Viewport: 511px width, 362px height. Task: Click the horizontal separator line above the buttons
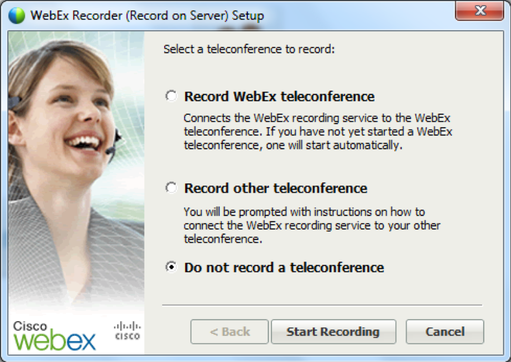coord(321,305)
